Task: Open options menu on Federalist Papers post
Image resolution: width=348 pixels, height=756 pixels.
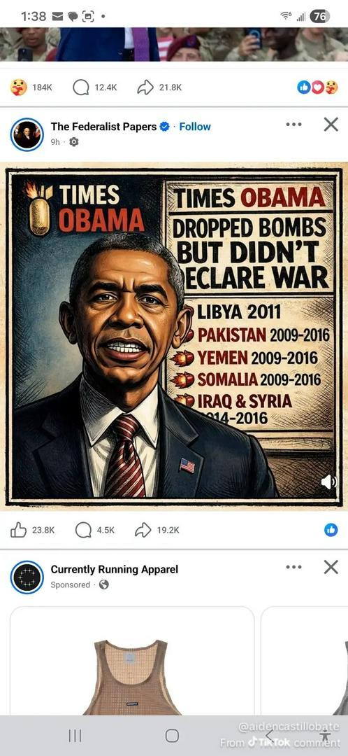Action: click(293, 125)
